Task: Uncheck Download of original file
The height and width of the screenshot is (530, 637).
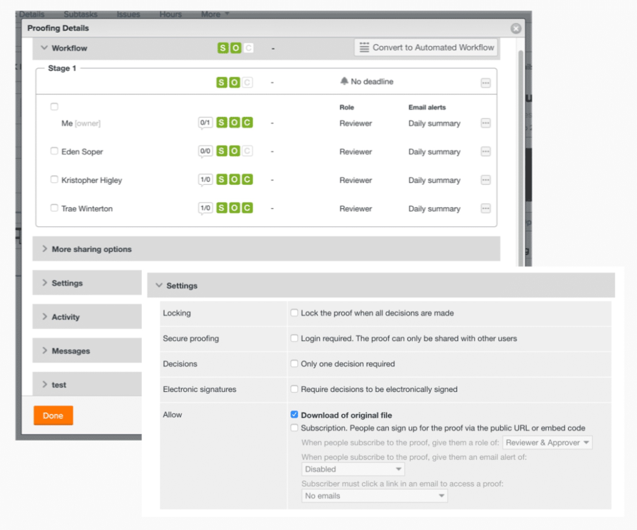Action: (x=294, y=415)
